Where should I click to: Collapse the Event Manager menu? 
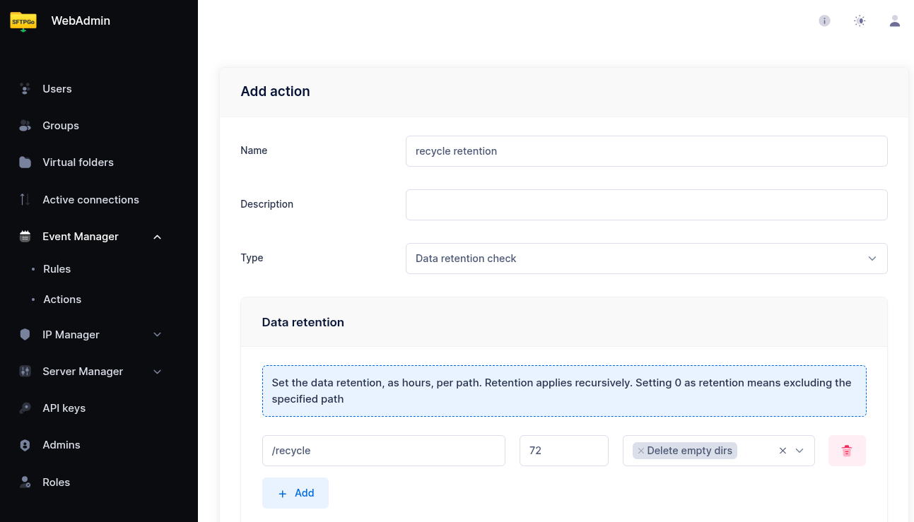pyautogui.click(x=157, y=237)
